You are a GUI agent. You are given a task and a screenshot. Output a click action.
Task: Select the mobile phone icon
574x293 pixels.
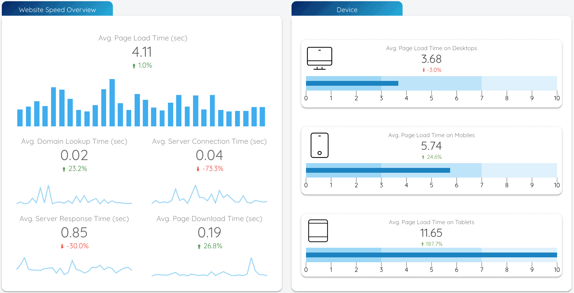[319, 145]
